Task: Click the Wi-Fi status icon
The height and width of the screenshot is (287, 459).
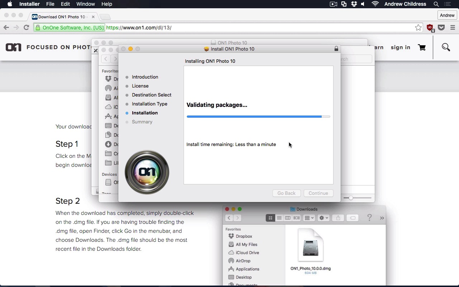Action: tap(375, 4)
